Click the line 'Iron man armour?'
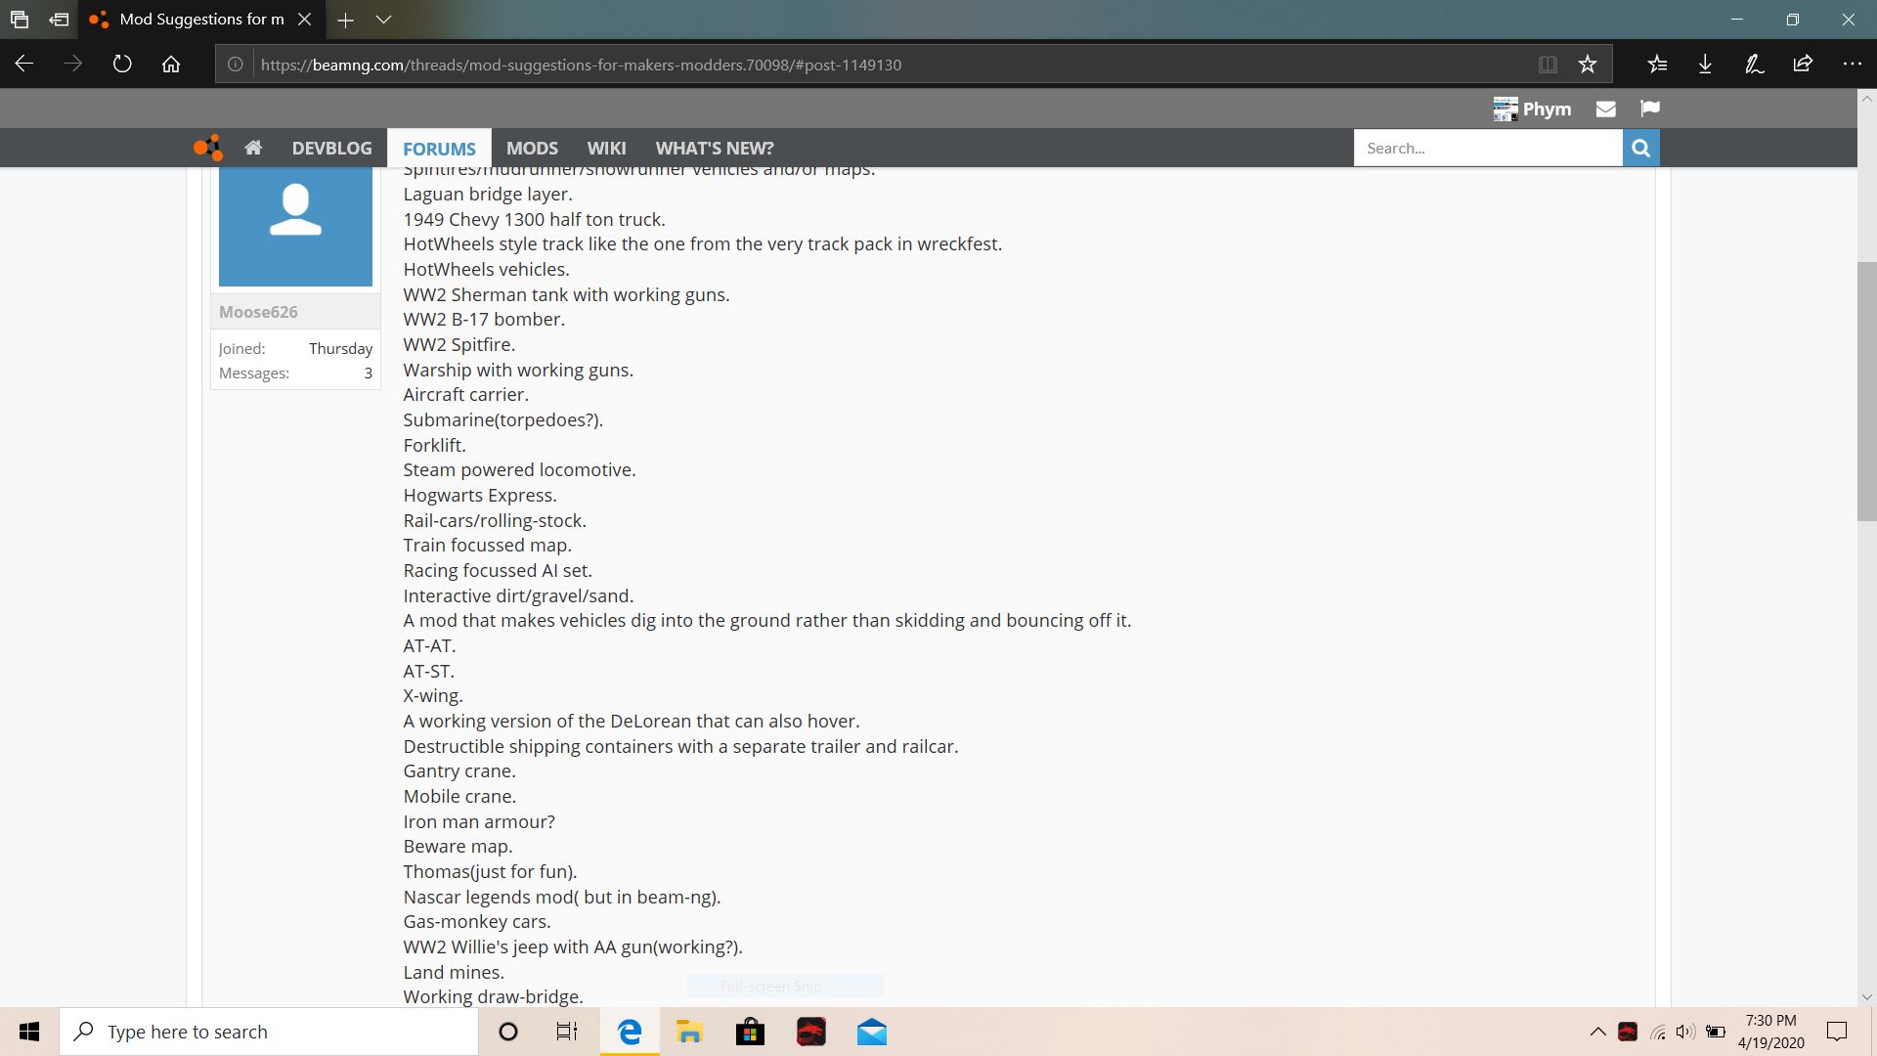This screenshot has width=1877, height=1056. coord(479,821)
